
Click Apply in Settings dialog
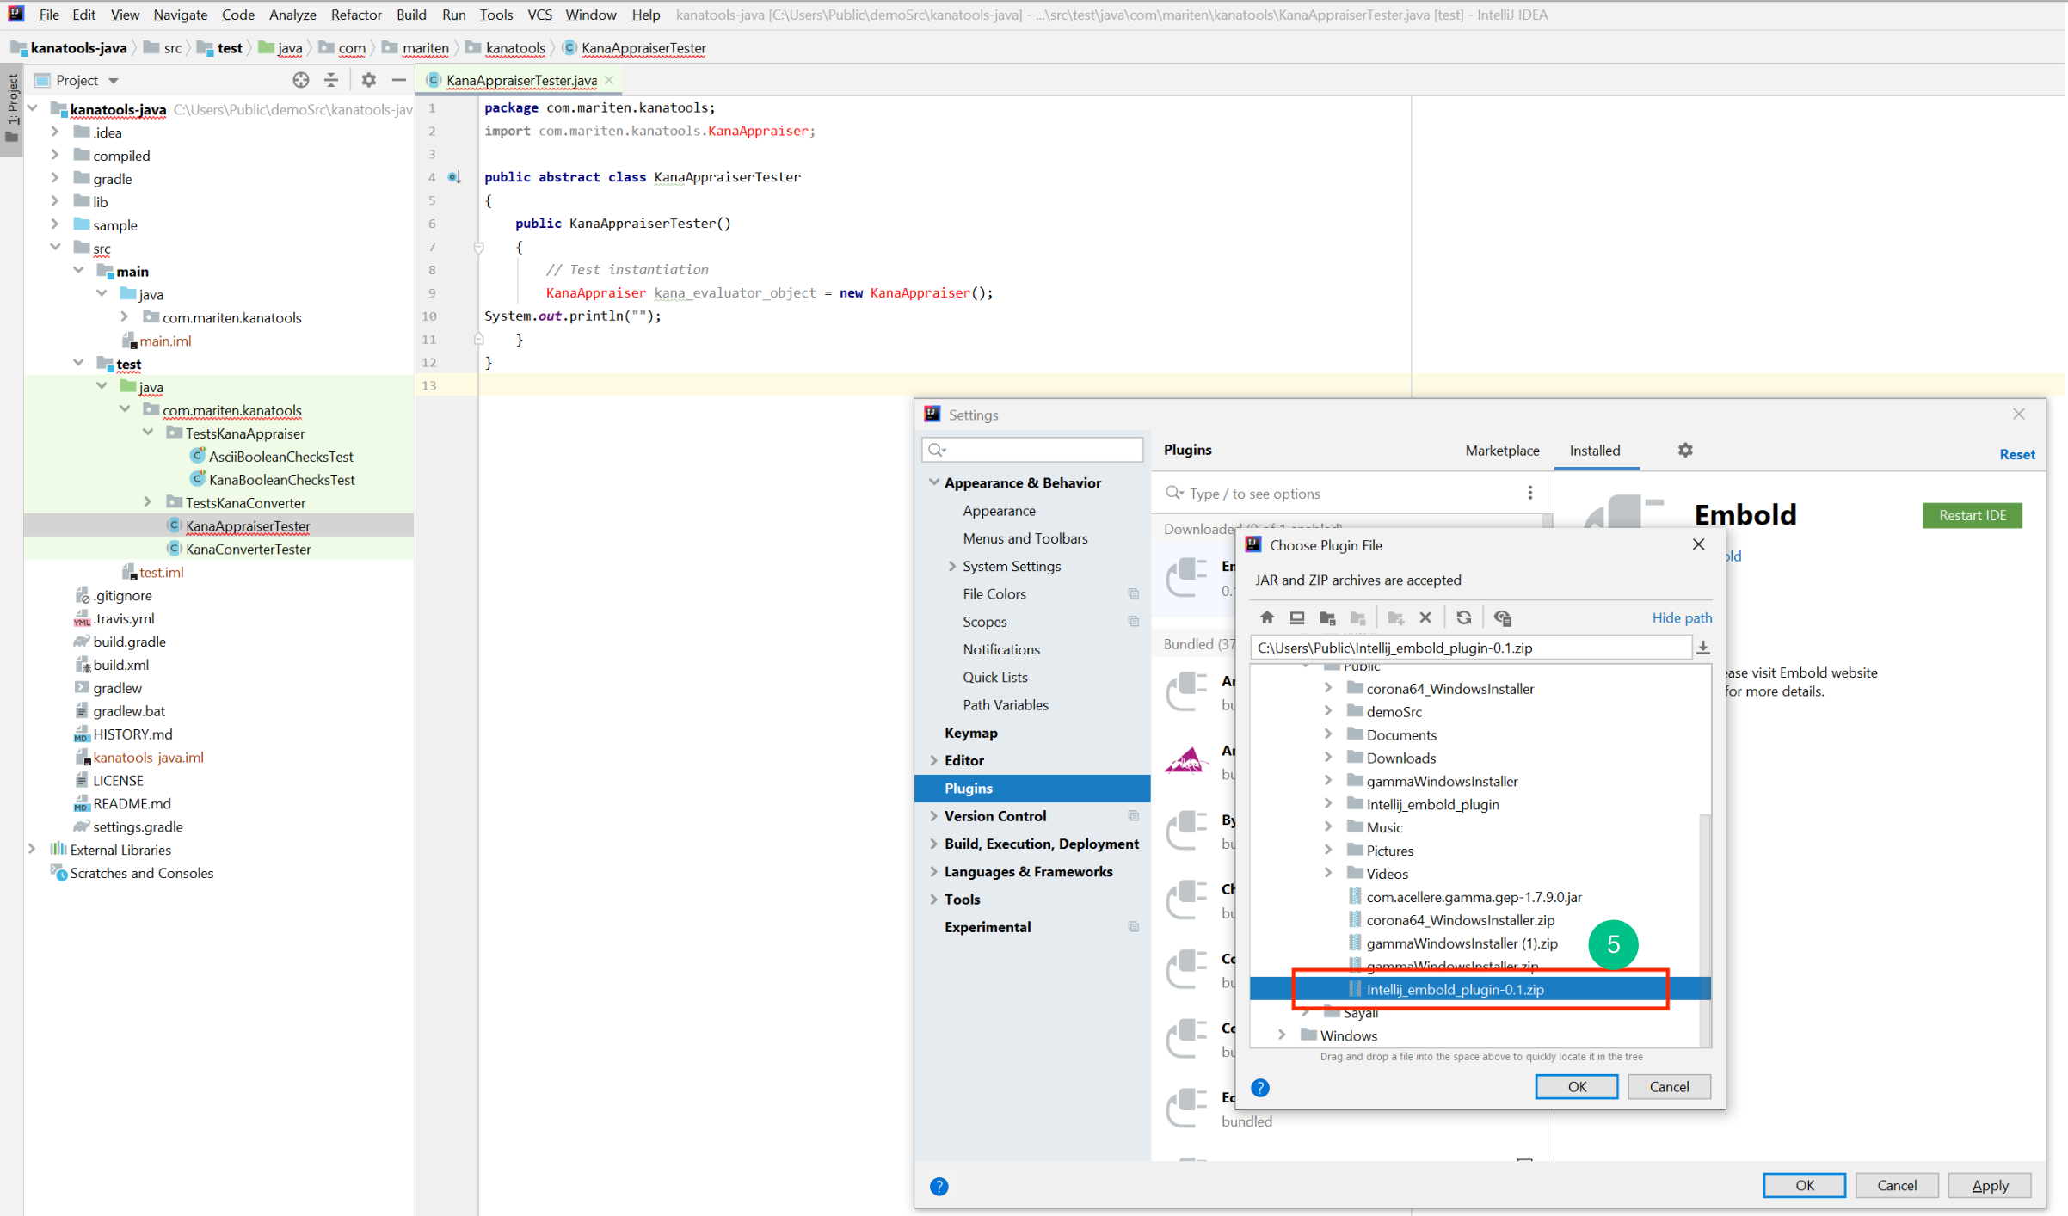[x=1990, y=1186]
